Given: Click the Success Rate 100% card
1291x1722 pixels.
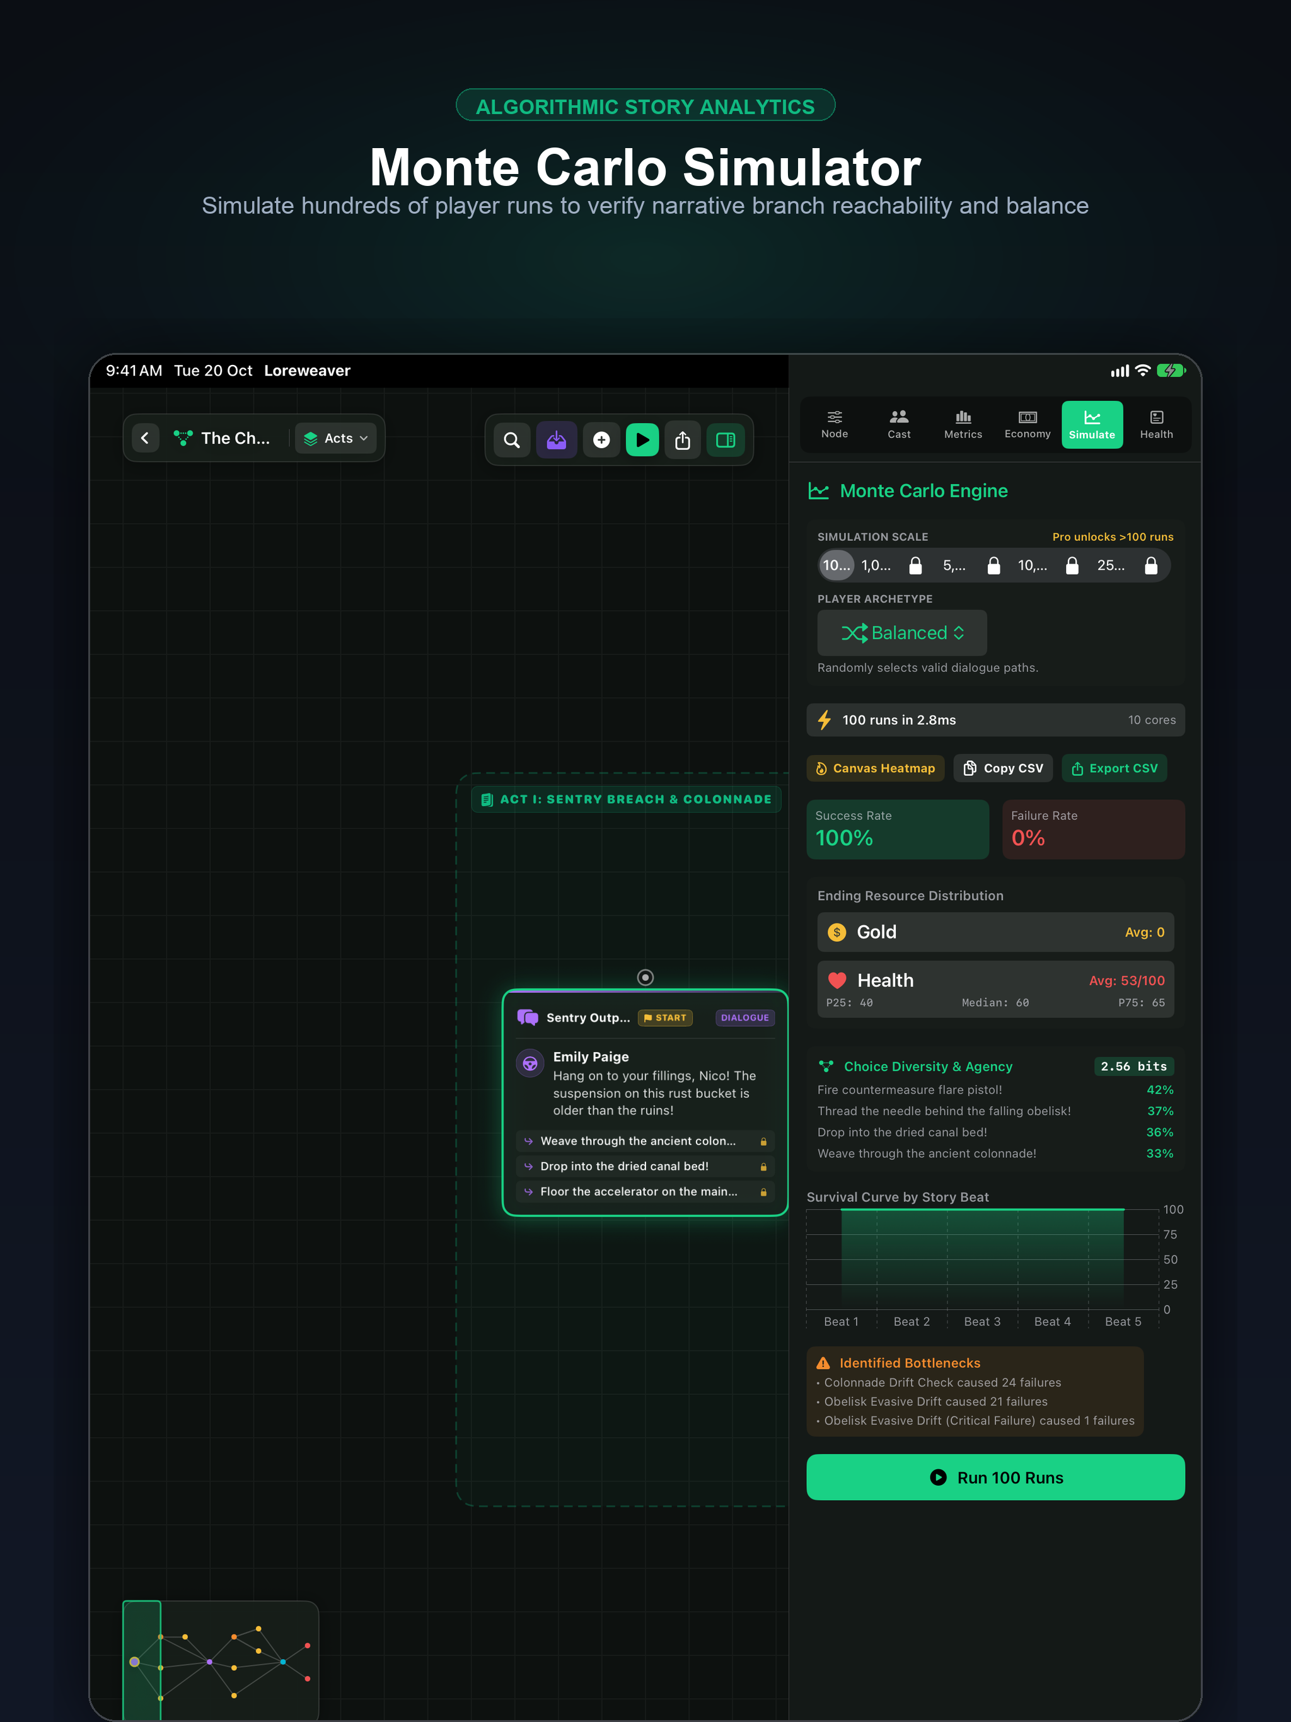Looking at the screenshot, I should [x=898, y=830].
